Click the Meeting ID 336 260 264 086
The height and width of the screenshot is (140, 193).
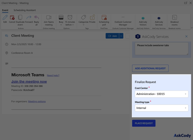(27, 86)
